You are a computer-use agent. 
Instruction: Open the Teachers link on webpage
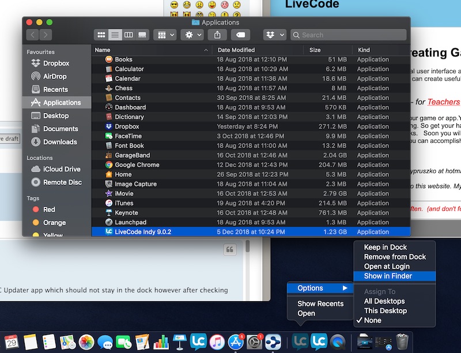(443, 102)
